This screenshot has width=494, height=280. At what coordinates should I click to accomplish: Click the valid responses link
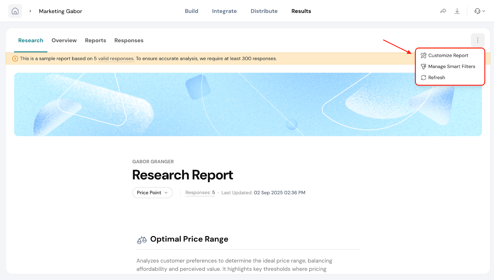(116, 59)
